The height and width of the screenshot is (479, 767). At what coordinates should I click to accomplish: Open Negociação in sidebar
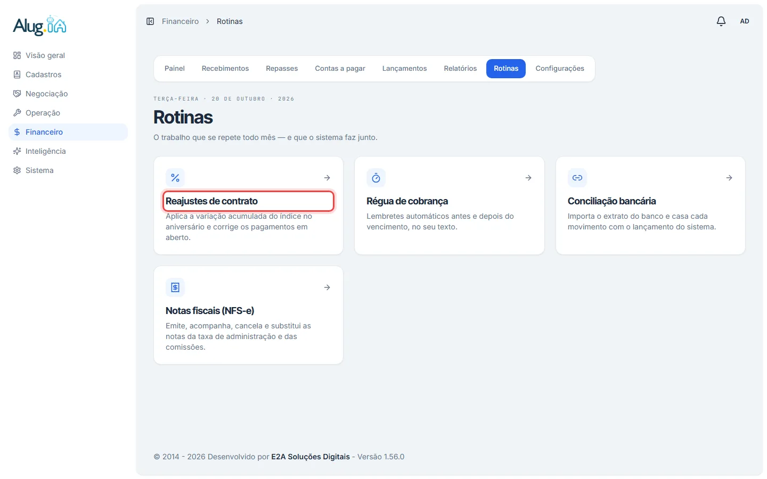68,94
